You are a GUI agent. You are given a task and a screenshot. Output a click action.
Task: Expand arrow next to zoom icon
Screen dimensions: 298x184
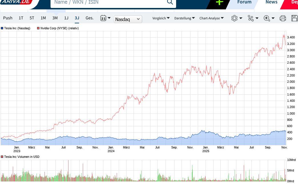273,18
